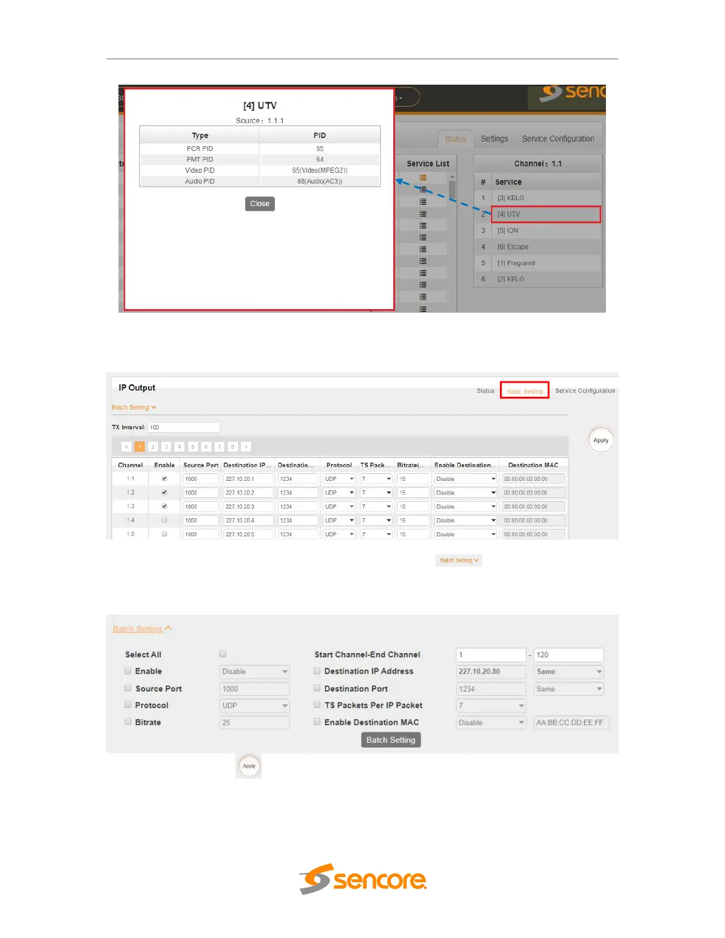Open TS Packets dropdown for channel 1.2

coord(377,493)
